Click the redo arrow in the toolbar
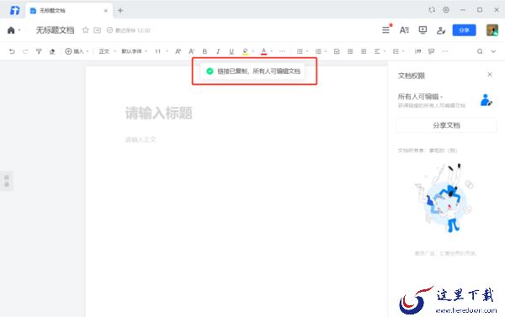The height and width of the screenshot is (317, 505). (x=25, y=51)
